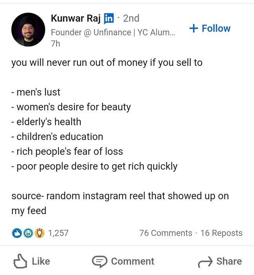254x275 pixels.
Task: Click the blue thumbs-up reaction icon
Action: point(16,233)
